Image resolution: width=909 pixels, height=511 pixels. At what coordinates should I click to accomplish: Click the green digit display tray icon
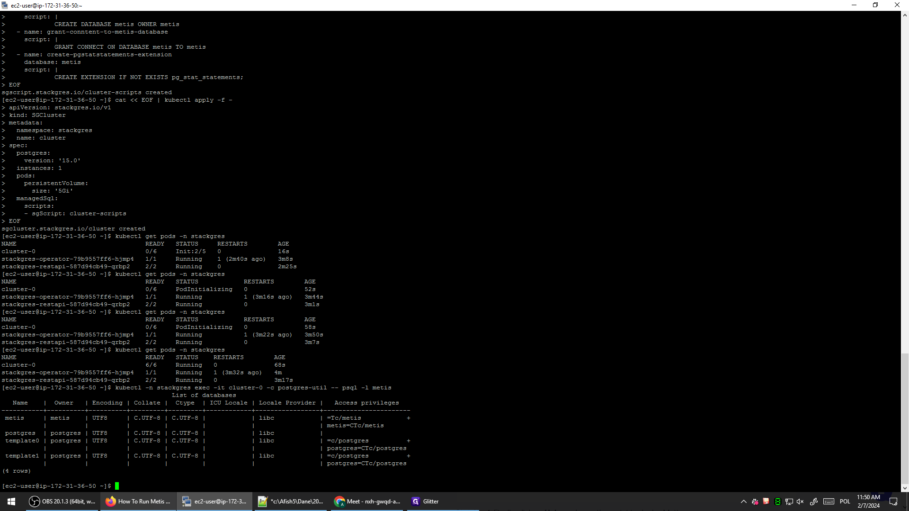pos(777,502)
